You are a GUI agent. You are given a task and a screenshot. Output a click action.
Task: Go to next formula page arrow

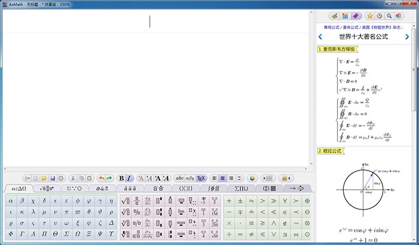(407, 36)
